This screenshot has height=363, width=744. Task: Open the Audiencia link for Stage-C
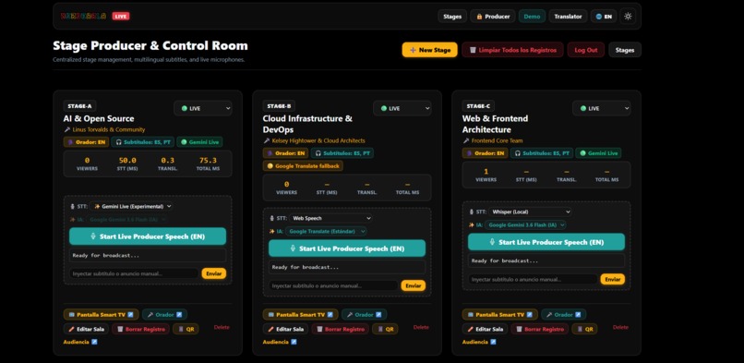[x=479, y=342]
